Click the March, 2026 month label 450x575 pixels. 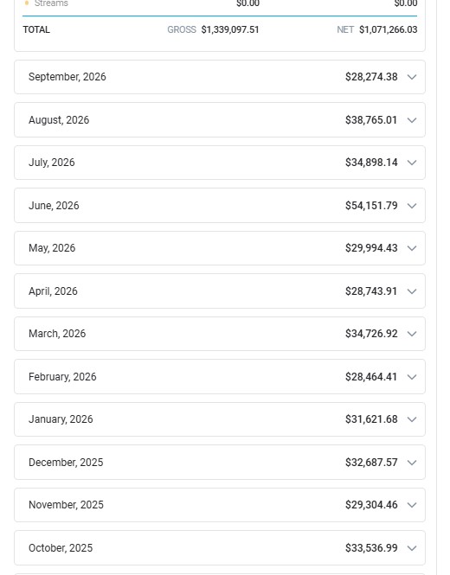[x=57, y=334]
